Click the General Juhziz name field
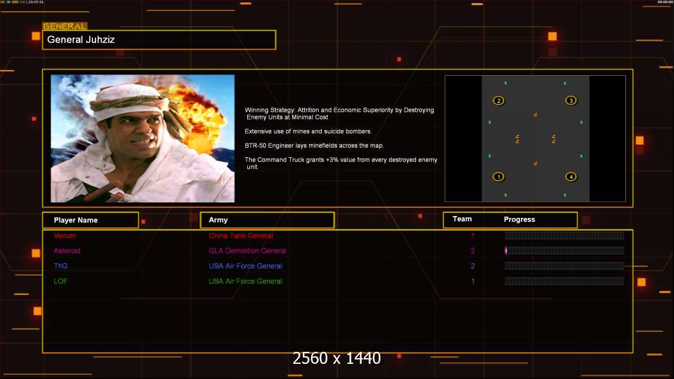This screenshot has height=379, width=674. [x=159, y=40]
